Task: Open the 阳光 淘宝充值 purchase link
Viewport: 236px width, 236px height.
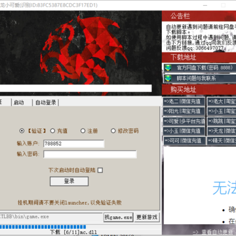Action: [x=184, y=111]
